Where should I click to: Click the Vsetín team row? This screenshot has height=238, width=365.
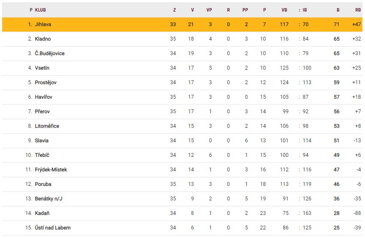(42, 68)
